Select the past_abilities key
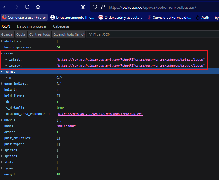219x180 pixels. click(18, 138)
